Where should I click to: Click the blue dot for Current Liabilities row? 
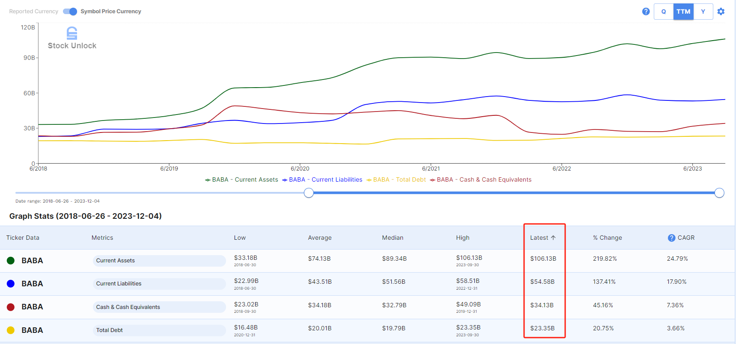click(11, 284)
